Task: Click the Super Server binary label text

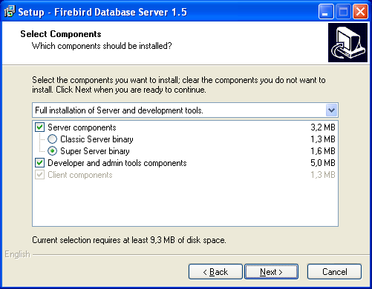Action: coord(95,151)
